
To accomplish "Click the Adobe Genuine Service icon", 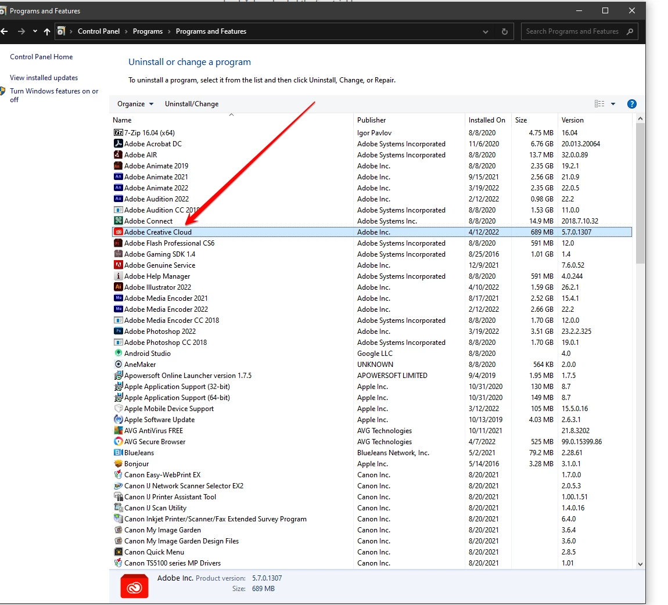I will tap(118, 265).
